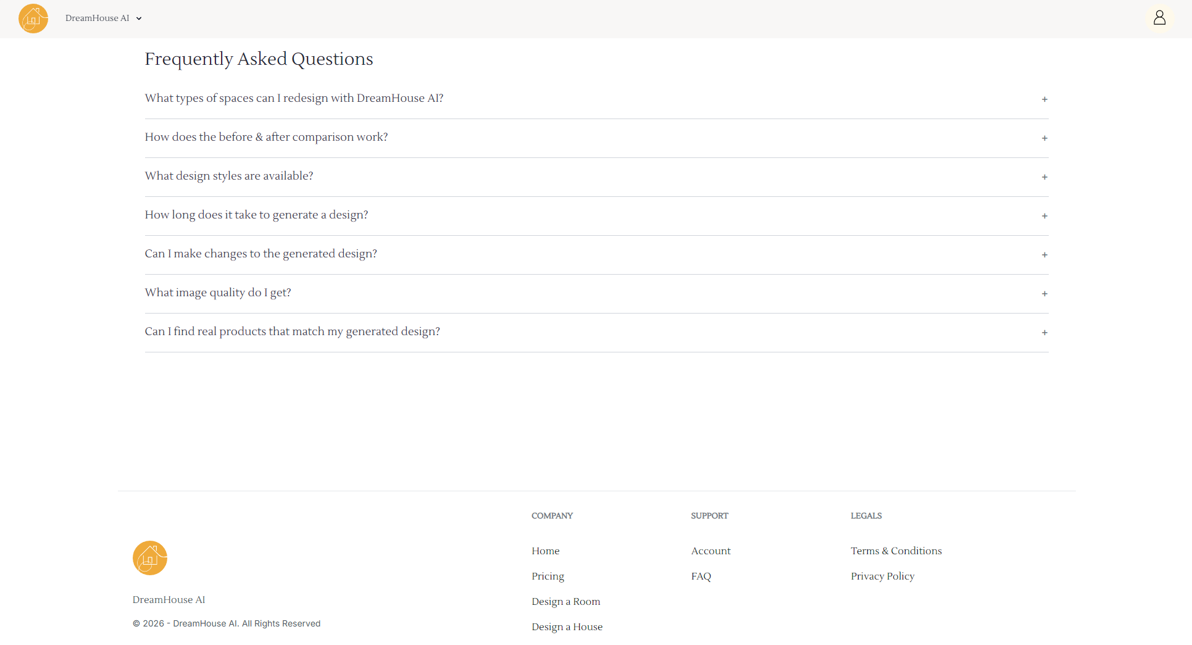Image resolution: width=1192 pixels, height=645 pixels.
Task: Expand 'What design styles are available' question
Action: [x=229, y=176]
